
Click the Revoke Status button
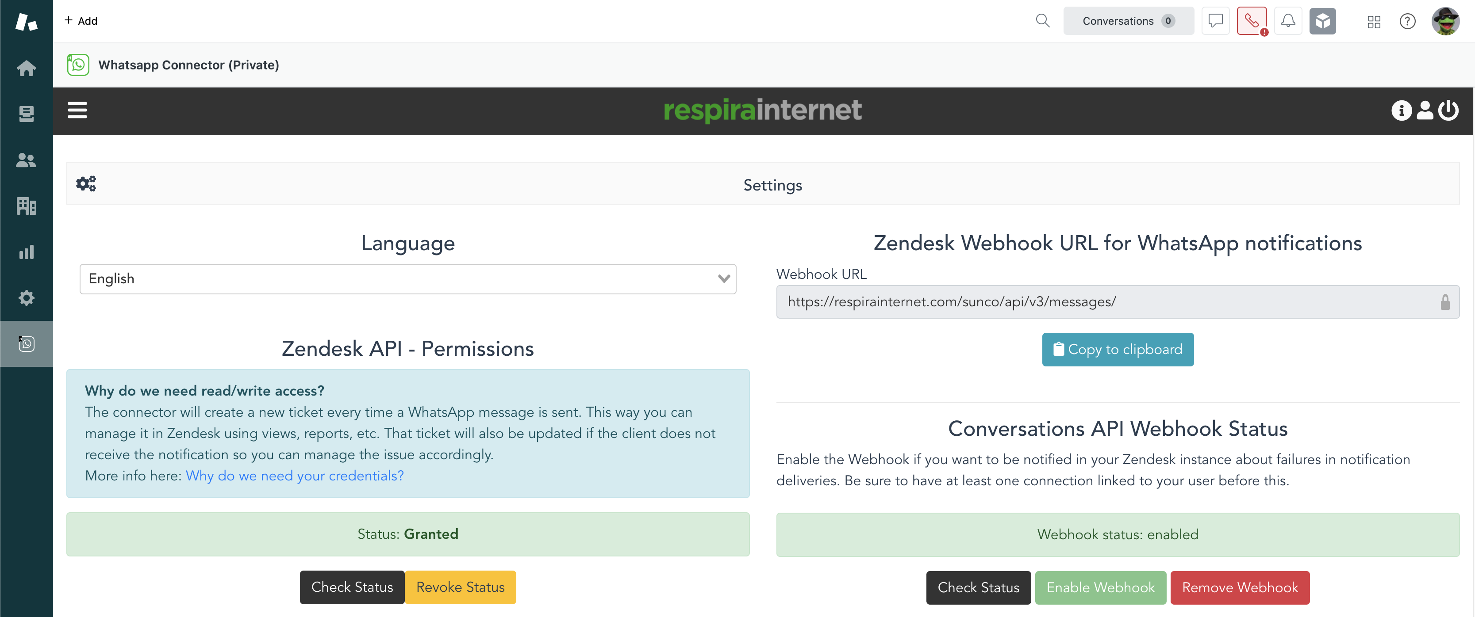pos(461,587)
